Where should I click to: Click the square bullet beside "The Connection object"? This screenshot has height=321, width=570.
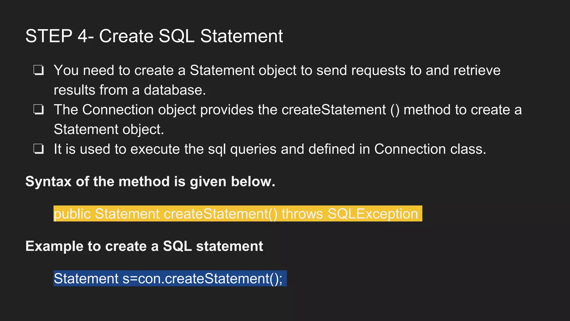[38, 110]
